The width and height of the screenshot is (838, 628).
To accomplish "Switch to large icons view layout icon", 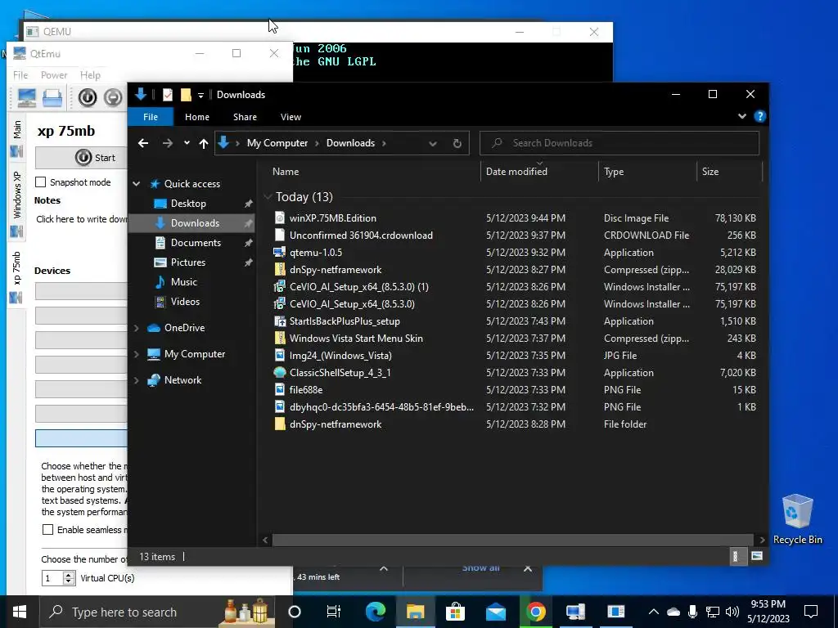I will click(757, 556).
